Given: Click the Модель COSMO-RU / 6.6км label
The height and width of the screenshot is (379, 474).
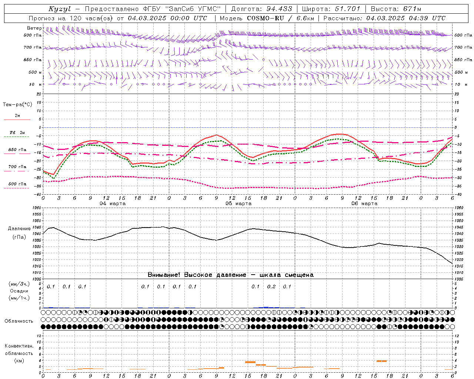Looking at the screenshot, I should point(267,18).
